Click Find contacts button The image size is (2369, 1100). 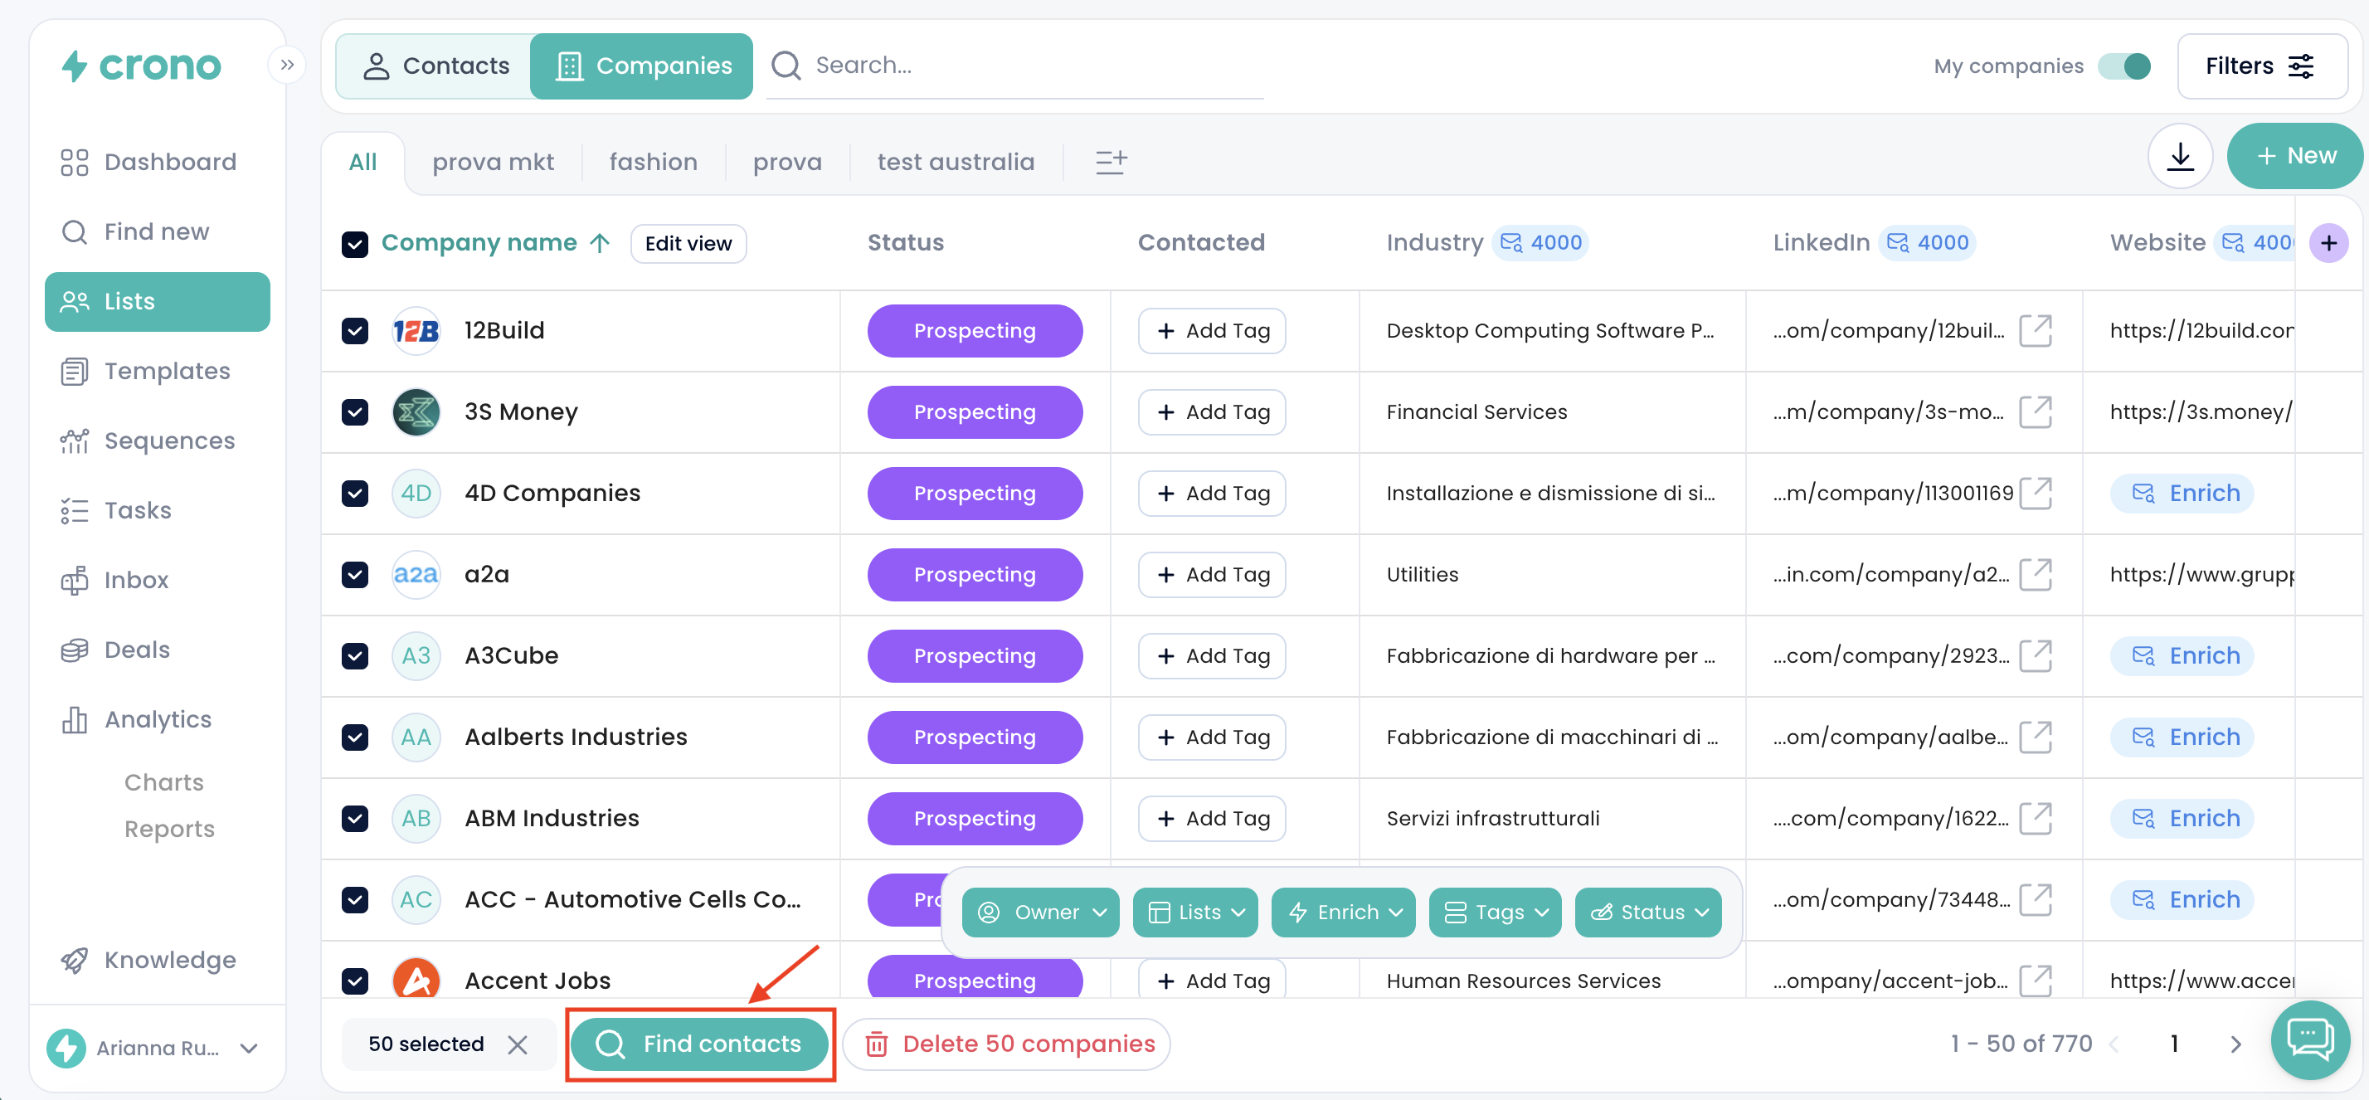tap(699, 1044)
